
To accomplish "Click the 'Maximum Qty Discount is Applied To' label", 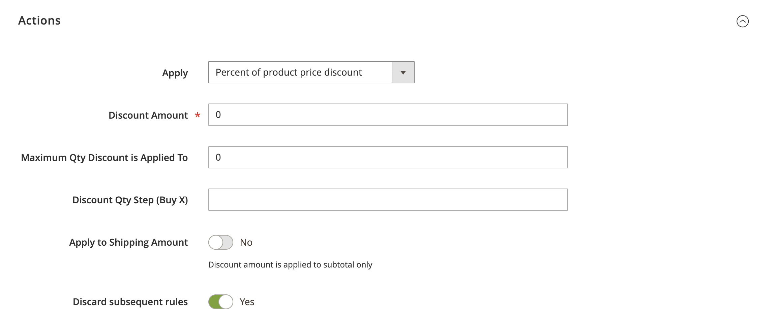I will click(104, 158).
